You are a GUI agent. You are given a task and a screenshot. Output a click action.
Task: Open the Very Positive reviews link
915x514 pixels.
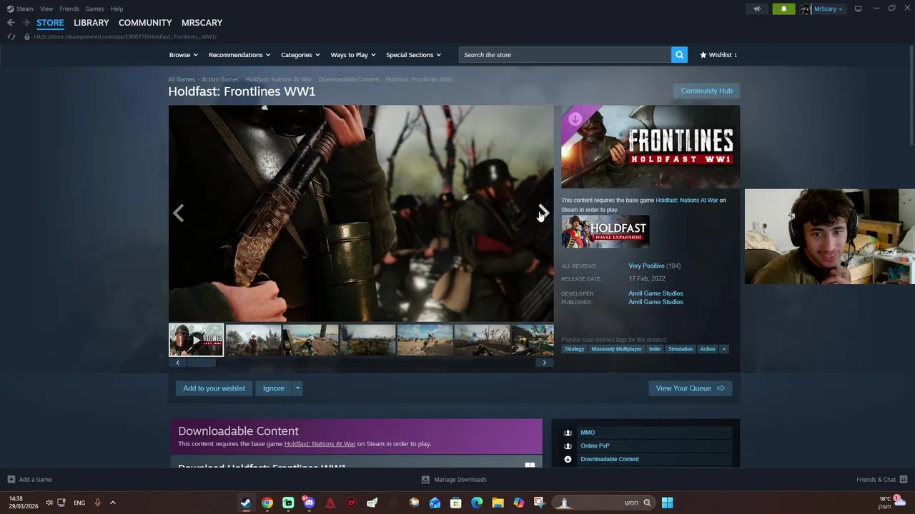pyautogui.click(x=646, y=266)
